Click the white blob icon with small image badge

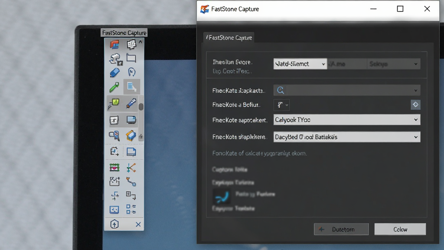[x=115, y=59]
